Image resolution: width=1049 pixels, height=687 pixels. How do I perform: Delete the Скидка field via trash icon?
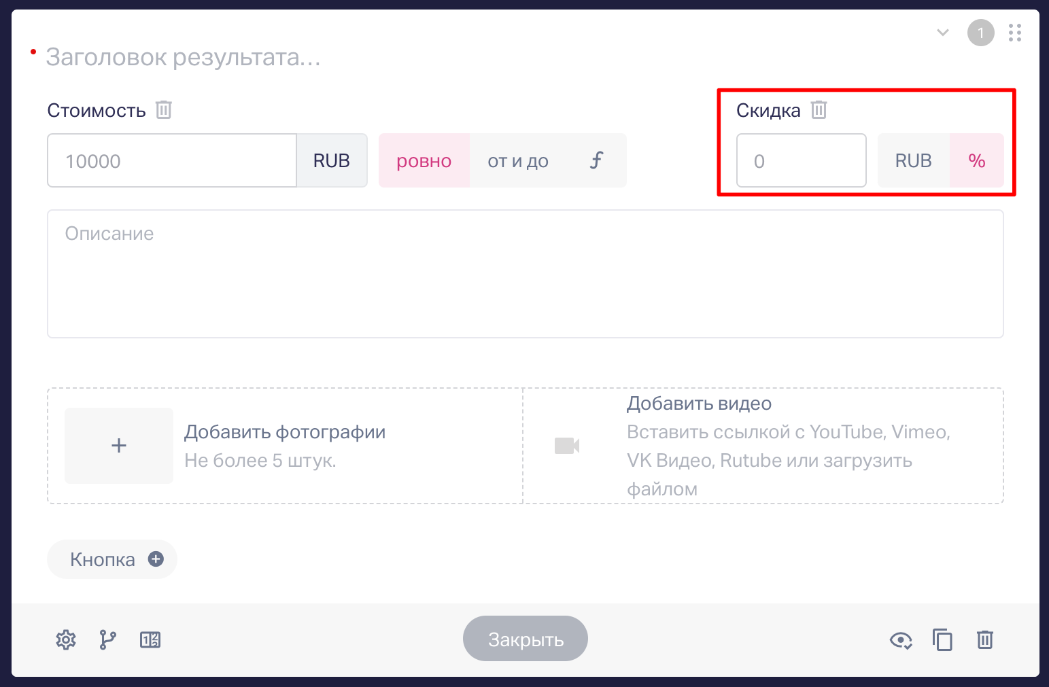click(x=819, y=109)
